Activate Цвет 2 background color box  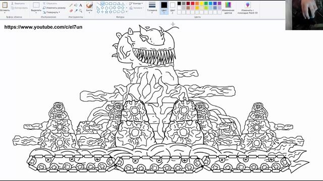(173, 8)
